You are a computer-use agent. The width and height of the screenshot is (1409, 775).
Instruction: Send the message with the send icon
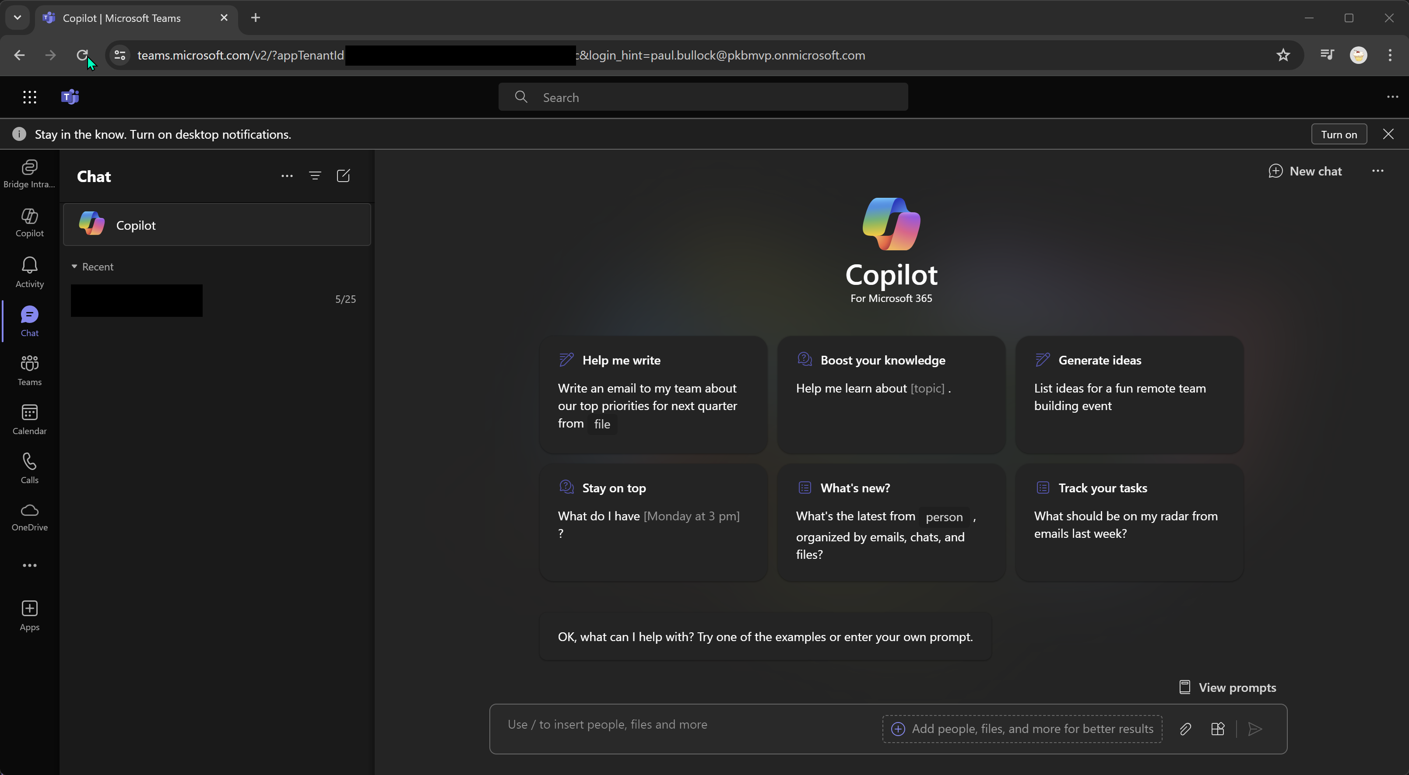pos(1255,729)
